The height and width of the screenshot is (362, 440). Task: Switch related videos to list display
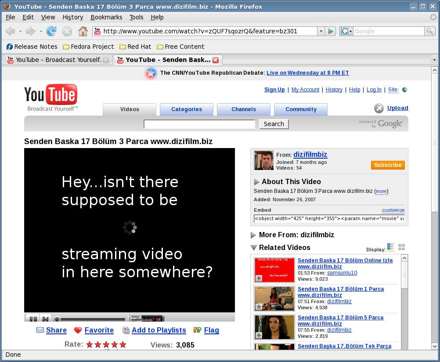click(x=391, y=247)
